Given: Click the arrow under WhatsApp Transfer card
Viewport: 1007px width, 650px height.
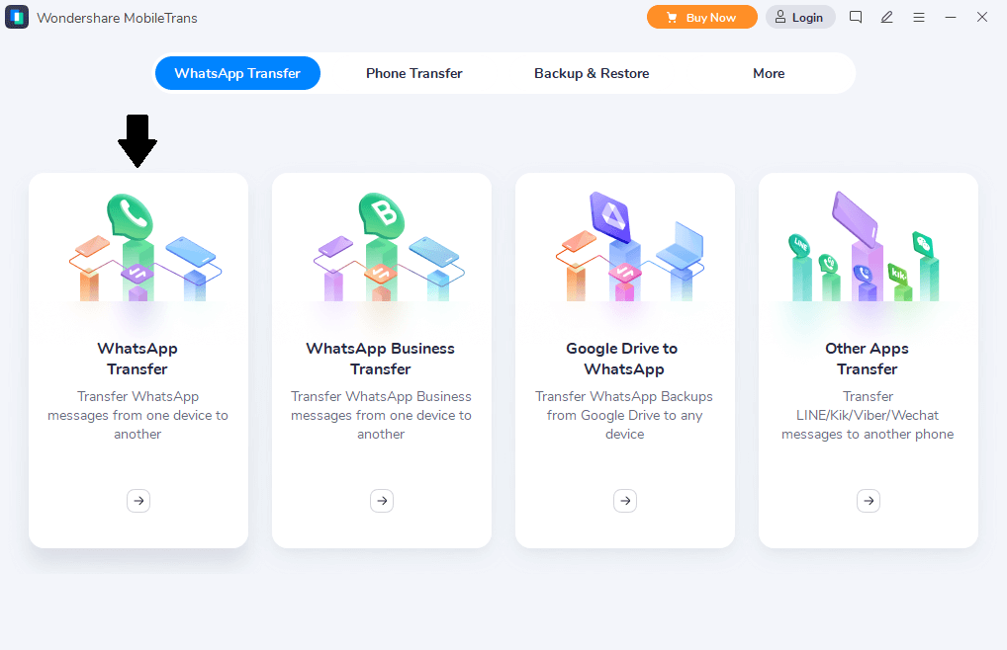Looking at the screenshot, I should (x=138, y=501).
